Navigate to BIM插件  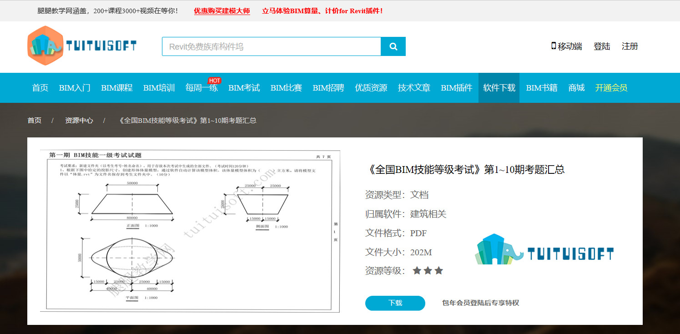[457, 88]
